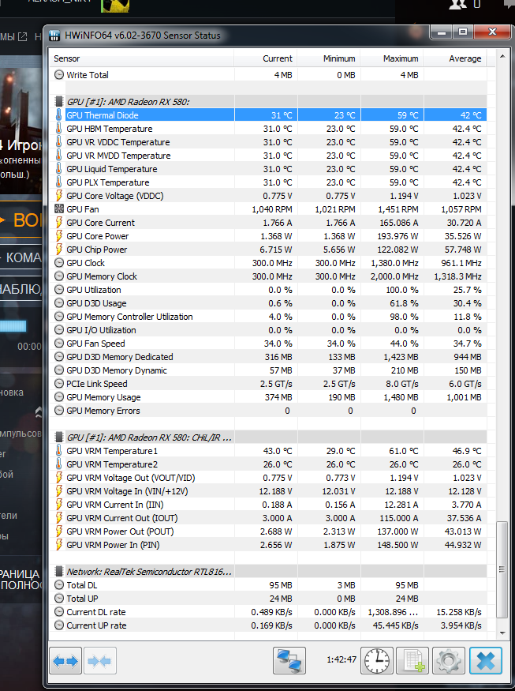Viewport: 515px width, 691px height.
Task: Click the vertical scrollbar thumb
Action: tap(502, 569)
